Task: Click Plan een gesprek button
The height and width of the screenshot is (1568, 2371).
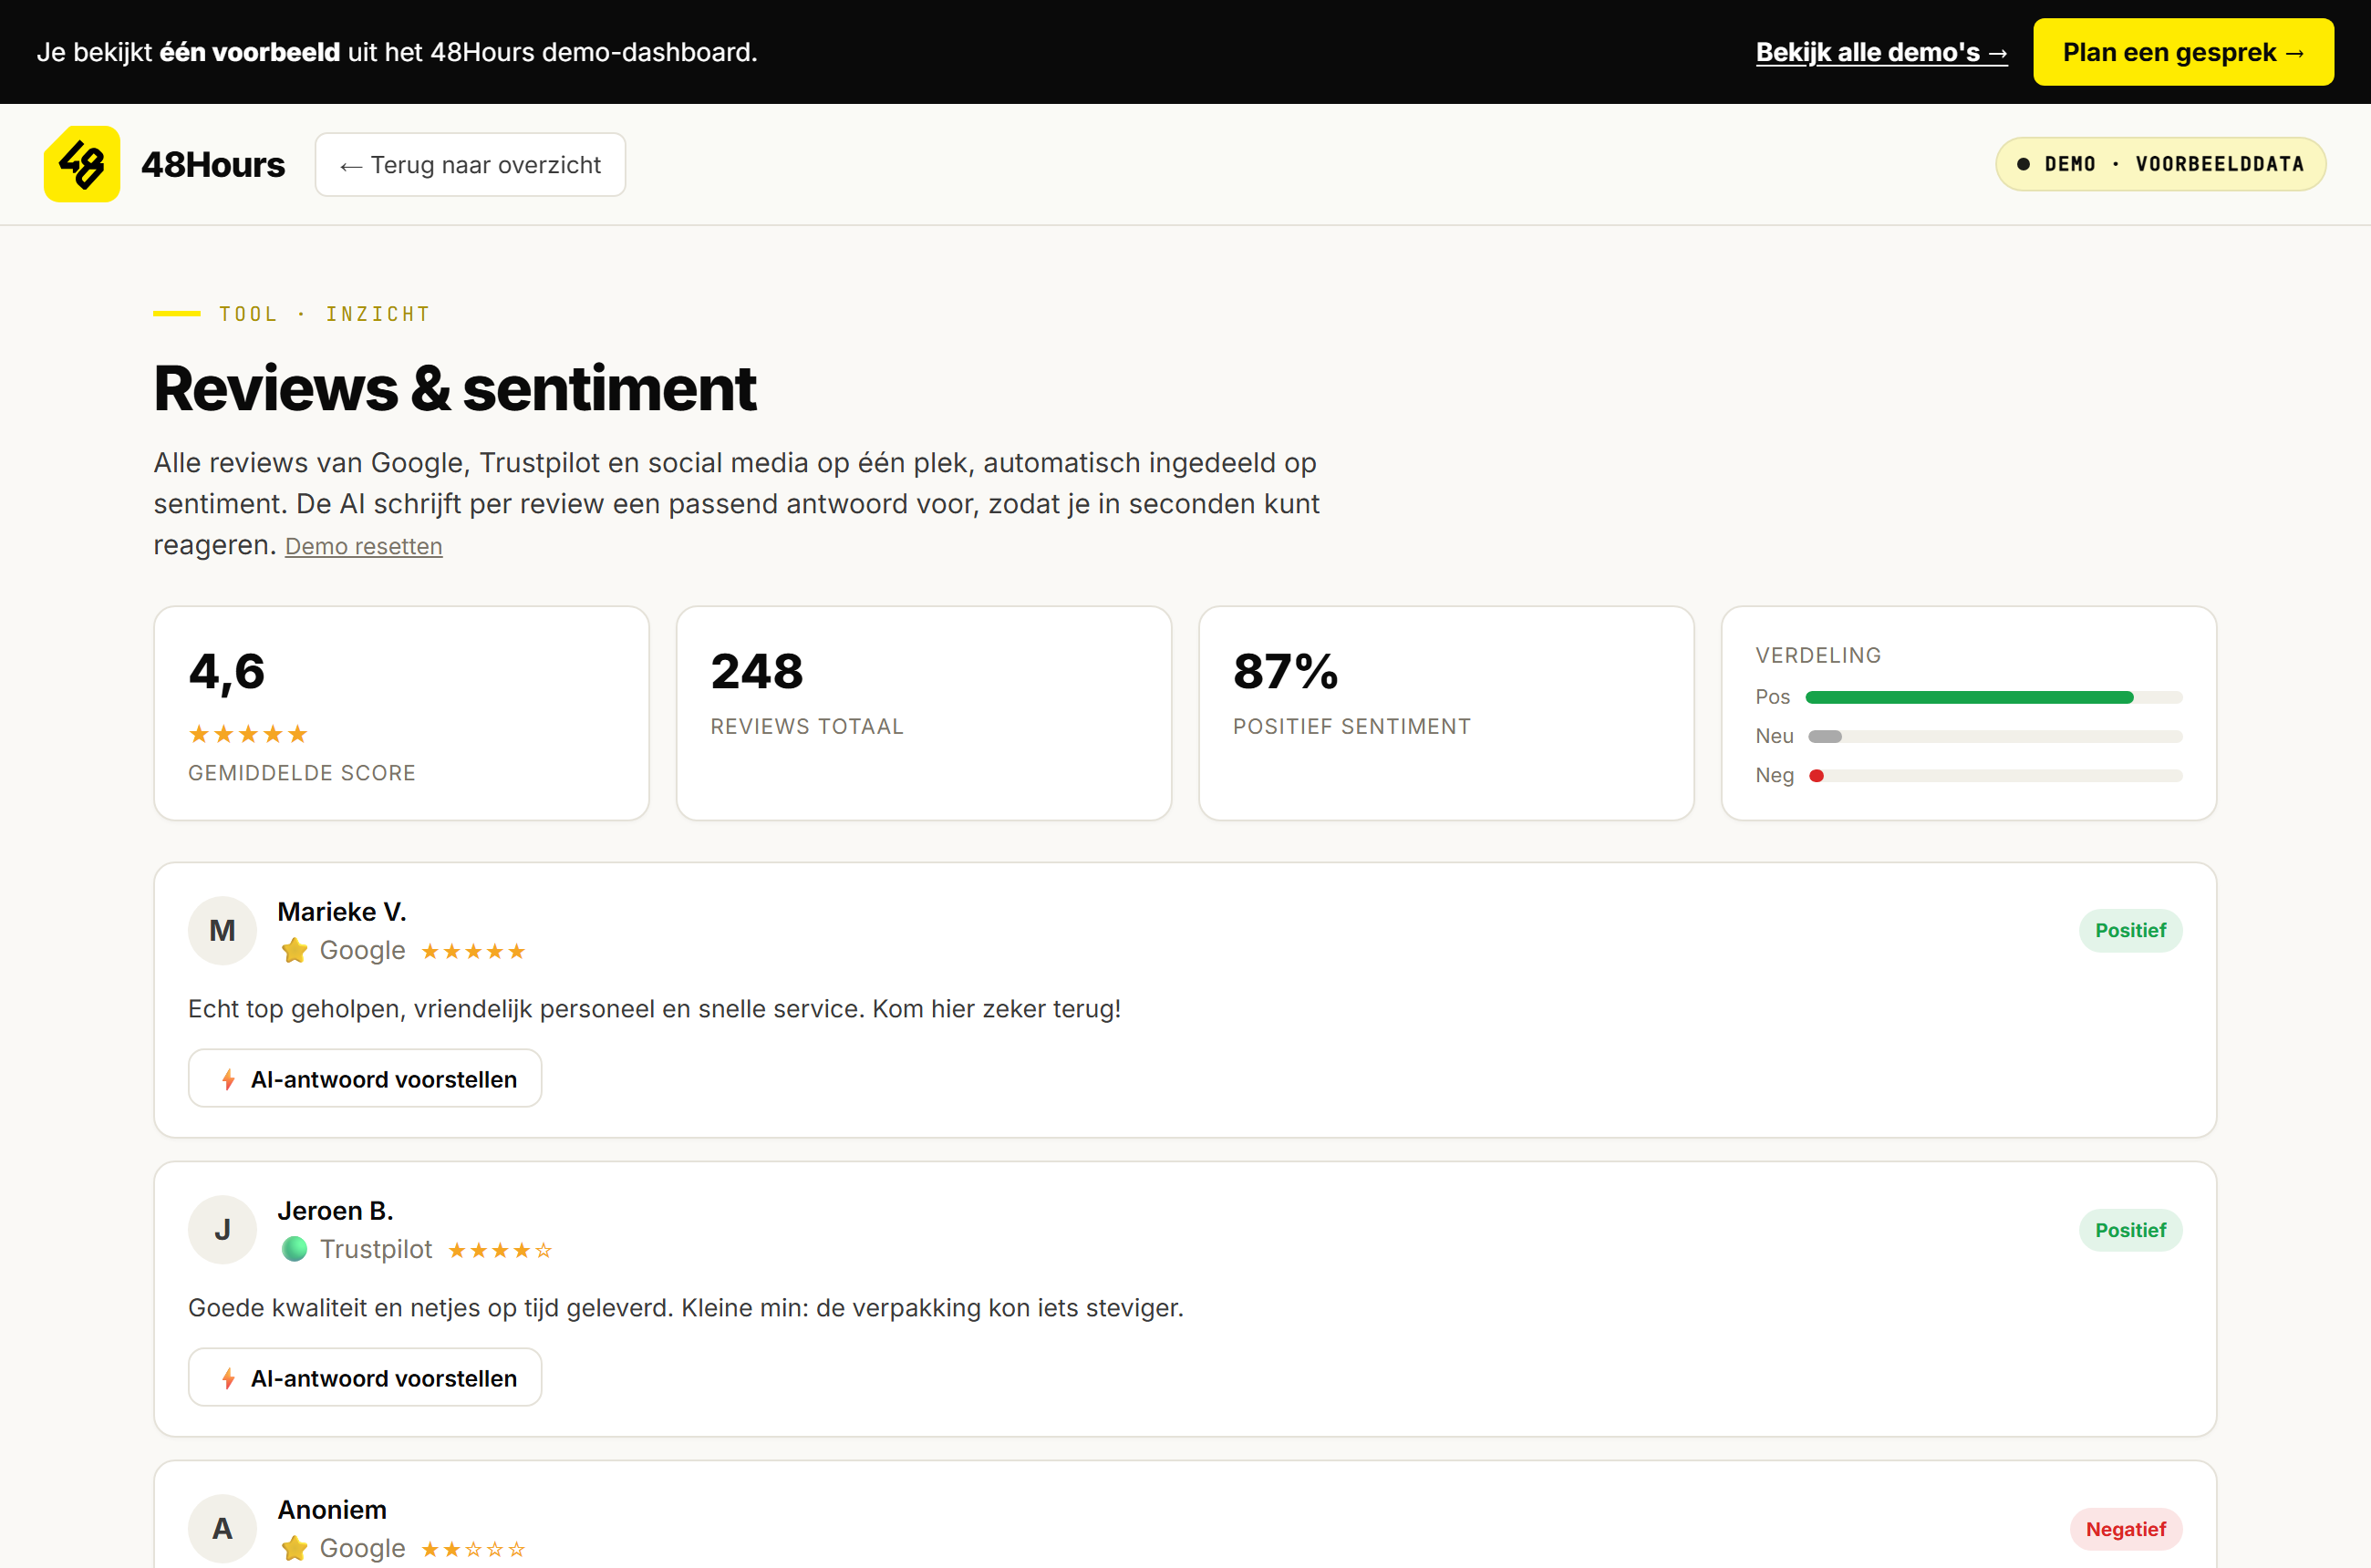Action: [2183, 52]
